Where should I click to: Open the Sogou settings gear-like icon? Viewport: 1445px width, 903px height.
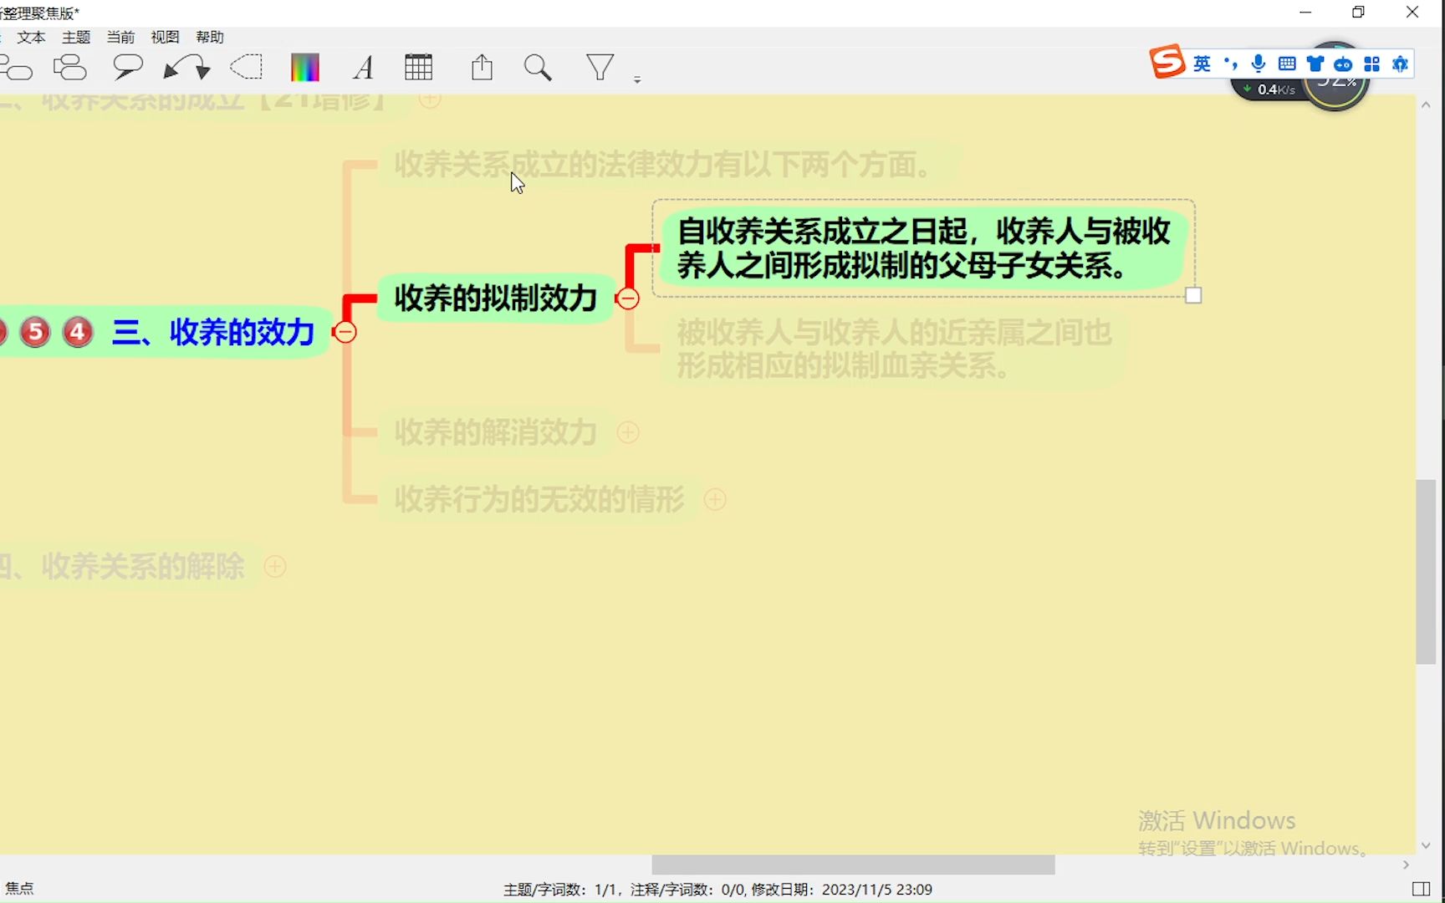point(1400,64)
